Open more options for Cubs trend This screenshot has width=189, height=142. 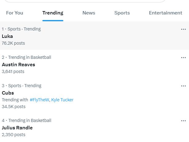click(183, 86)
